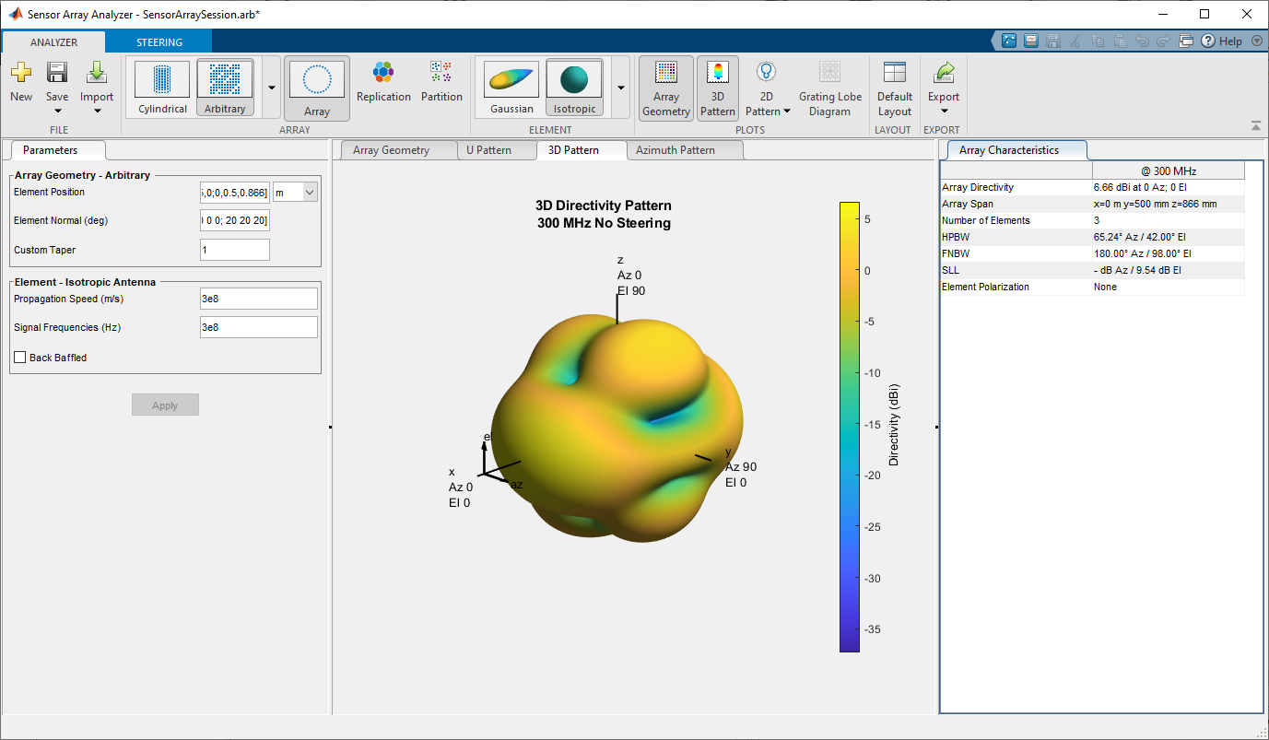The width and height of the screenshot is (1269, 740).
Task: Click the Replication icon
Action: pyautogui.click(x=383, y=74)
